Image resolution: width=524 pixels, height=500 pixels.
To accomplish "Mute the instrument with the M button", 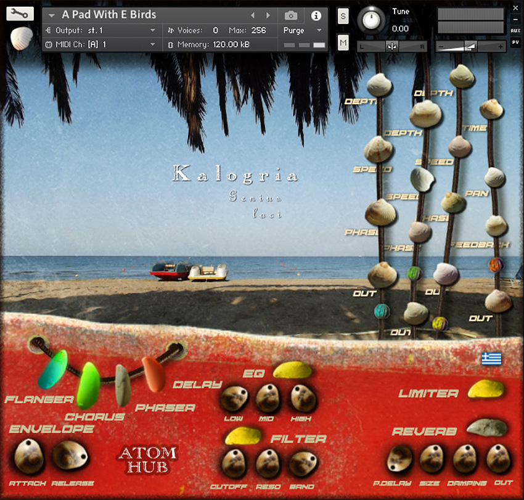I will tap(343, 43).
